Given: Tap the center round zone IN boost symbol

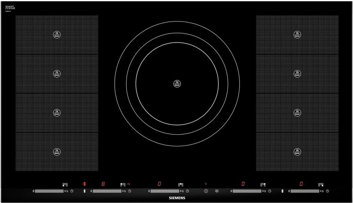Looking at the screenshot, I should coord(177,83).
